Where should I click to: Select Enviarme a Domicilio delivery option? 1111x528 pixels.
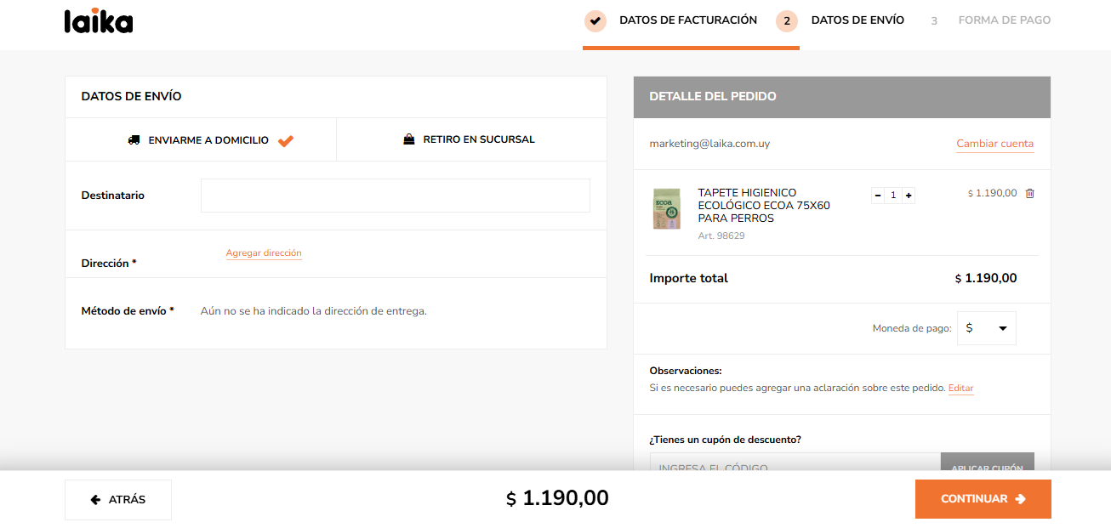point(201,140)
